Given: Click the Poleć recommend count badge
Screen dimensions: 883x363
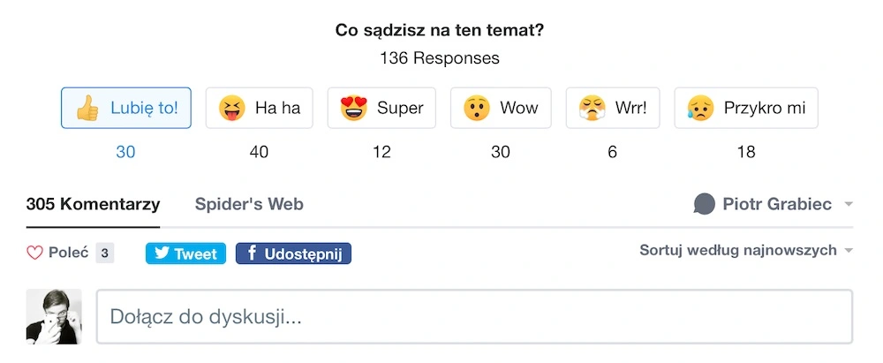Looking at the screenshot, I should tap(105, 253).
